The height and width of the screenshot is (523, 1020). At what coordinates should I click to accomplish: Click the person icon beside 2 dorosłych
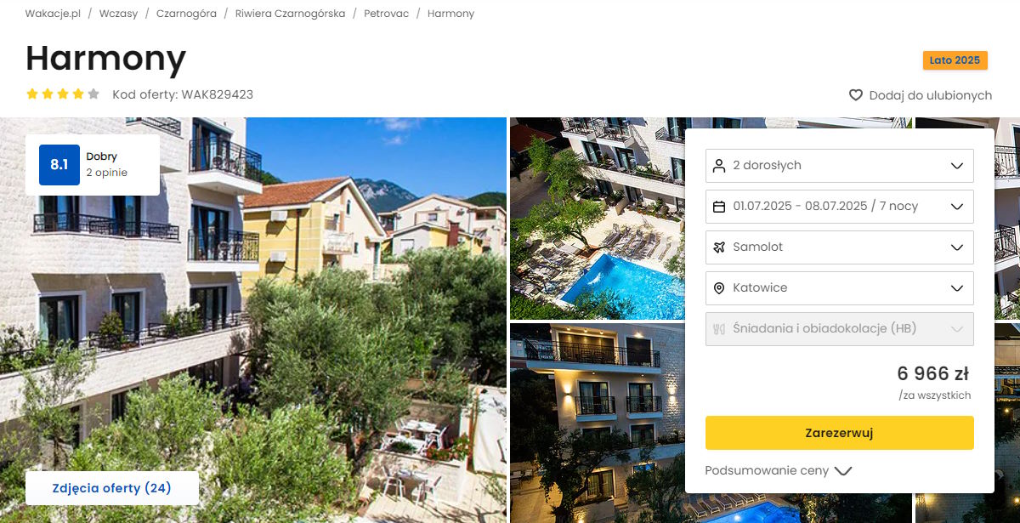pos(719,165)
